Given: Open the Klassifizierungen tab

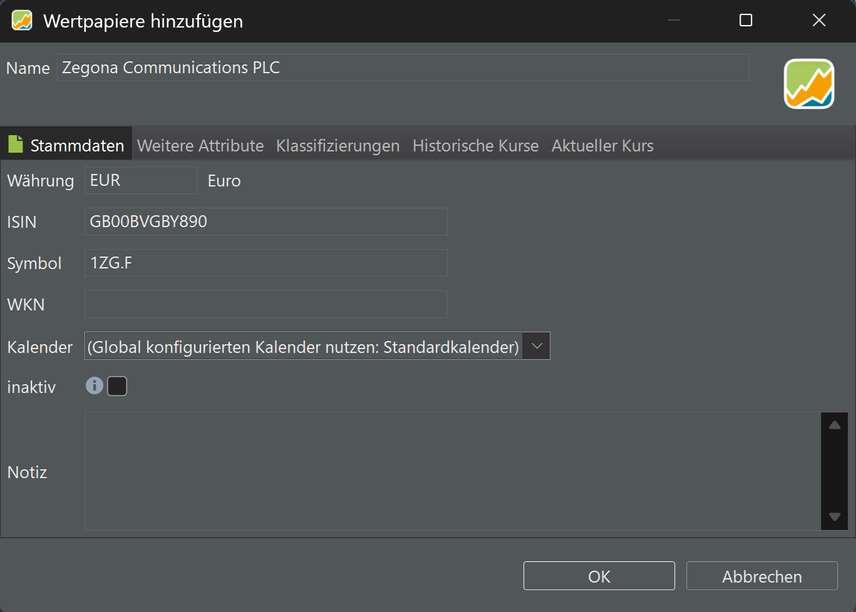Looking at the screenshot, I should click(338, 146).
